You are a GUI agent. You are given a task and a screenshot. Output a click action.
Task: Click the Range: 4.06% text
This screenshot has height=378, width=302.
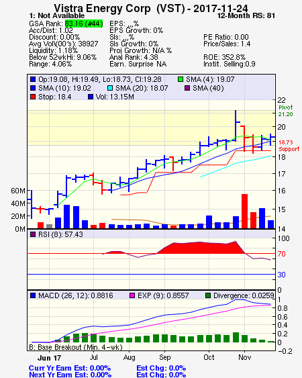[50, 64]
